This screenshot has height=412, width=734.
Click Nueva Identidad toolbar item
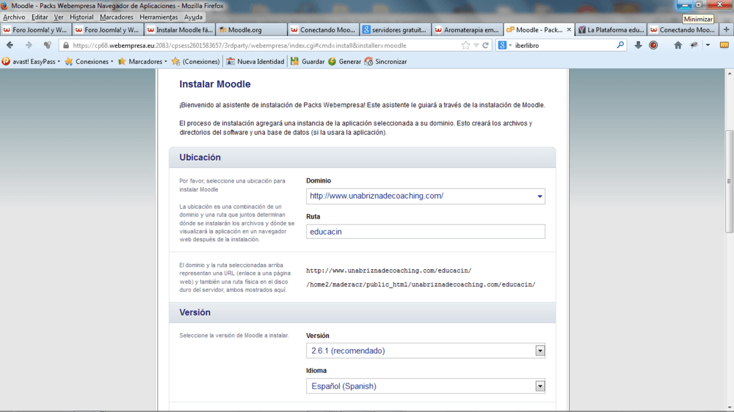click(255, 61)
